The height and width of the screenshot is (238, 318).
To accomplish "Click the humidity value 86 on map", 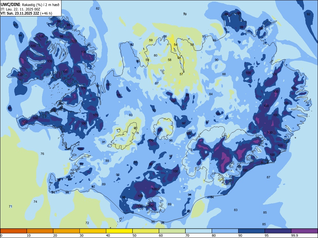I will pyautogui.click(x=165, y=36).
